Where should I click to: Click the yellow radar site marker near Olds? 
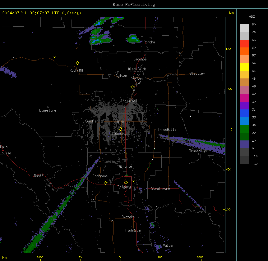(121, 129)
